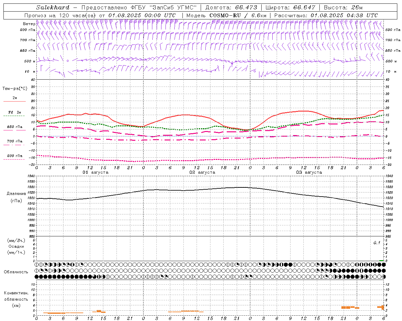Viewport: 402px width, 321px height.
Task: Click the '(мм/3ч.)' precipitation unit label
Action: (16, 241)
